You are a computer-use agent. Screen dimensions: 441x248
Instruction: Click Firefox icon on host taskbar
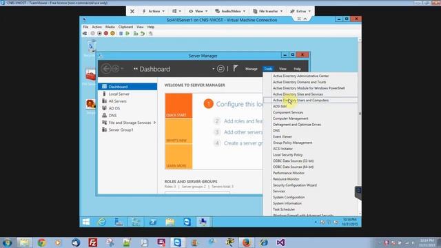coord(247,242)
